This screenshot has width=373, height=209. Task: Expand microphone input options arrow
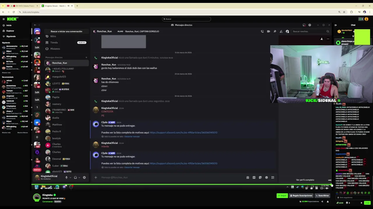point(70,177)
